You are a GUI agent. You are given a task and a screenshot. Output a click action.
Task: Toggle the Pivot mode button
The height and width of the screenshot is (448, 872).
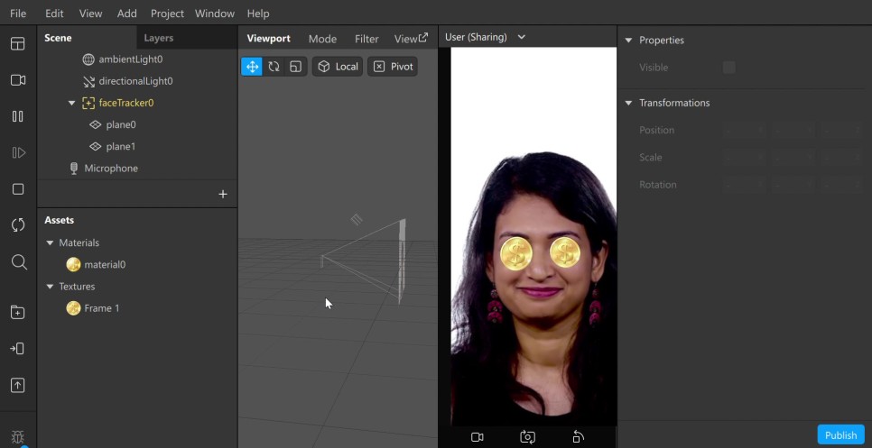point(393,67)
